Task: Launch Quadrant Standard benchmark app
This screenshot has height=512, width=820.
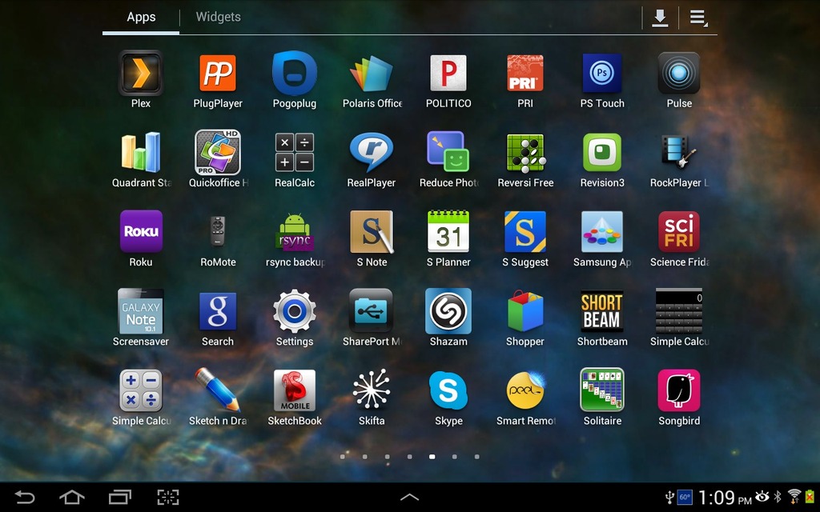Action: [x=141, y=152]
